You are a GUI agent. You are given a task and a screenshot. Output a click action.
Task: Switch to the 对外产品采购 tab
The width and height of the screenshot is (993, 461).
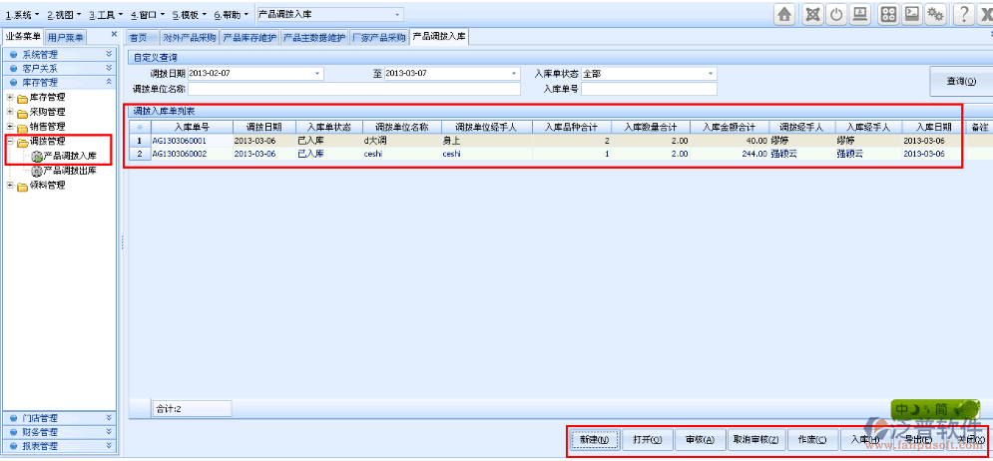coord(189,37)
